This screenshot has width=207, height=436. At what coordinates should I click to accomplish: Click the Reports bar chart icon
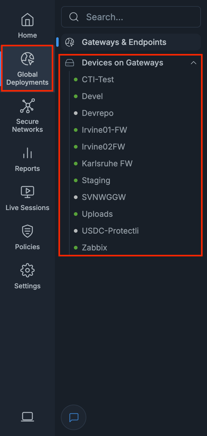pyautogui.click(x=27, y=153)
